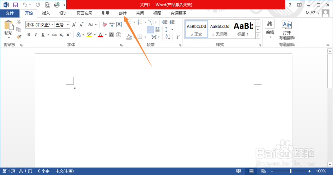Apply yellow text highlight color
This screenshot has height=175, width=333.
[89, 35]
